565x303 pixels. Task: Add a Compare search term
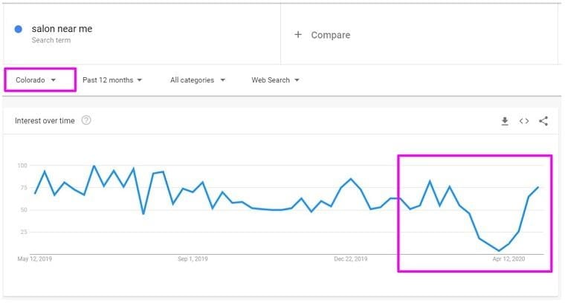pyautogui.click(x=330, y=35)
